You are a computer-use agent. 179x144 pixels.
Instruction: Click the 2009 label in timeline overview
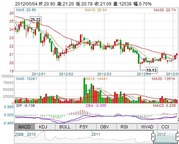[x=19, y=134]
